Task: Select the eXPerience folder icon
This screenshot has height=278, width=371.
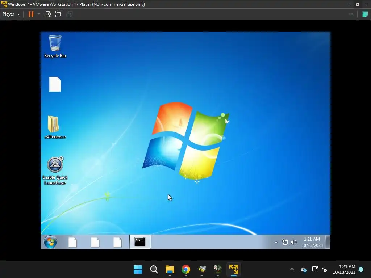Action: (x=55, y=127)
